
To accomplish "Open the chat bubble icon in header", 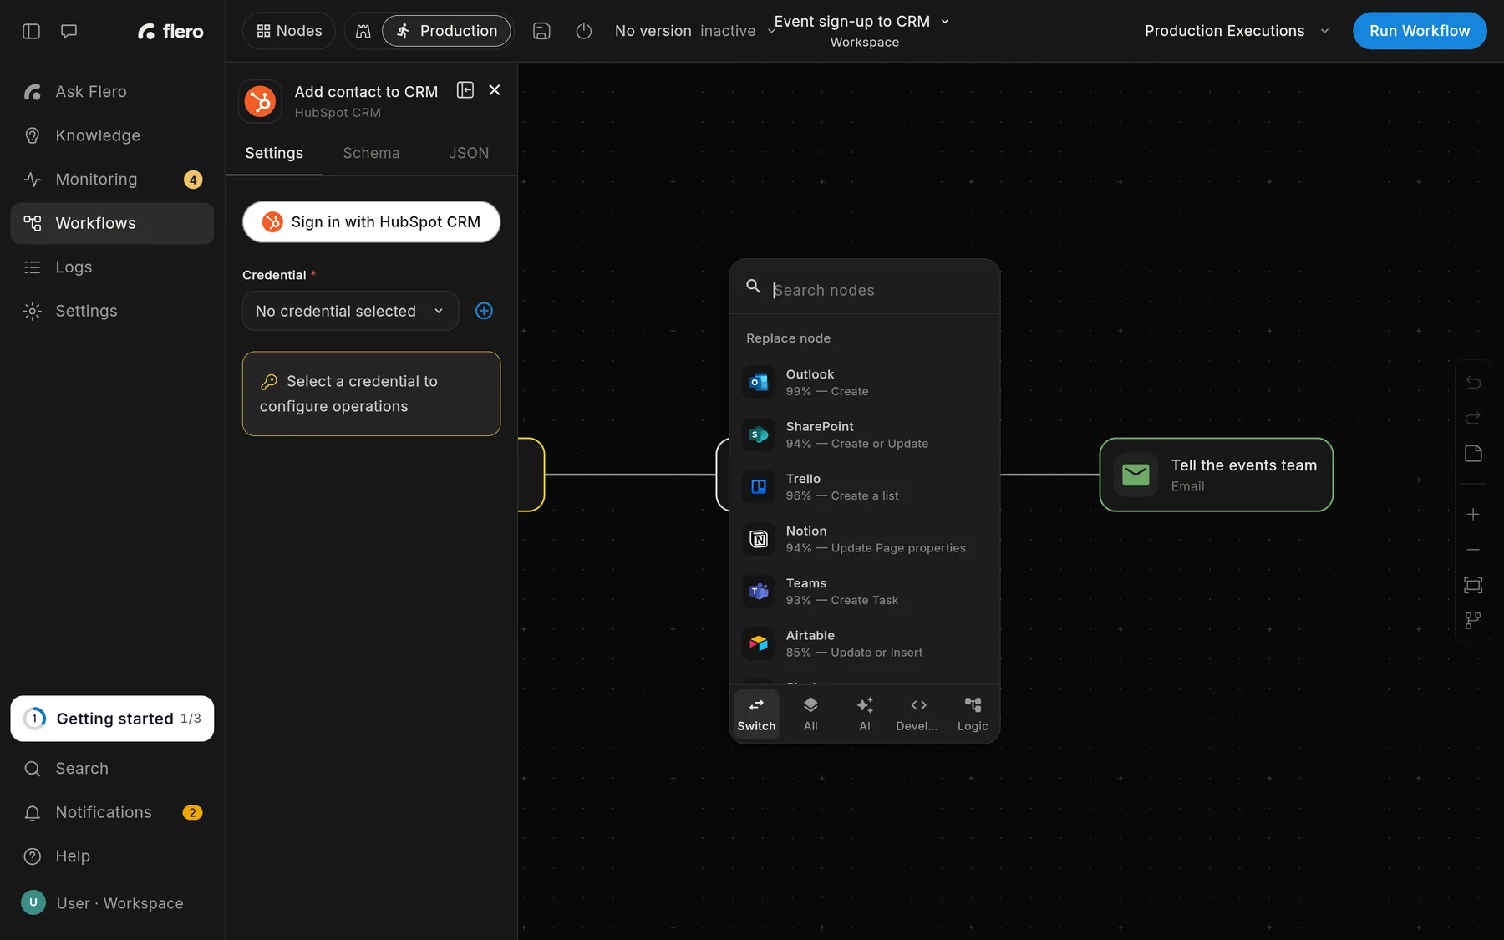I will tap(69, 31).
